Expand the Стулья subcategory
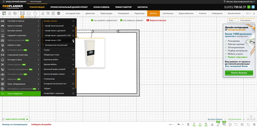This screenshot has width=257, height=127. point(73,50)
